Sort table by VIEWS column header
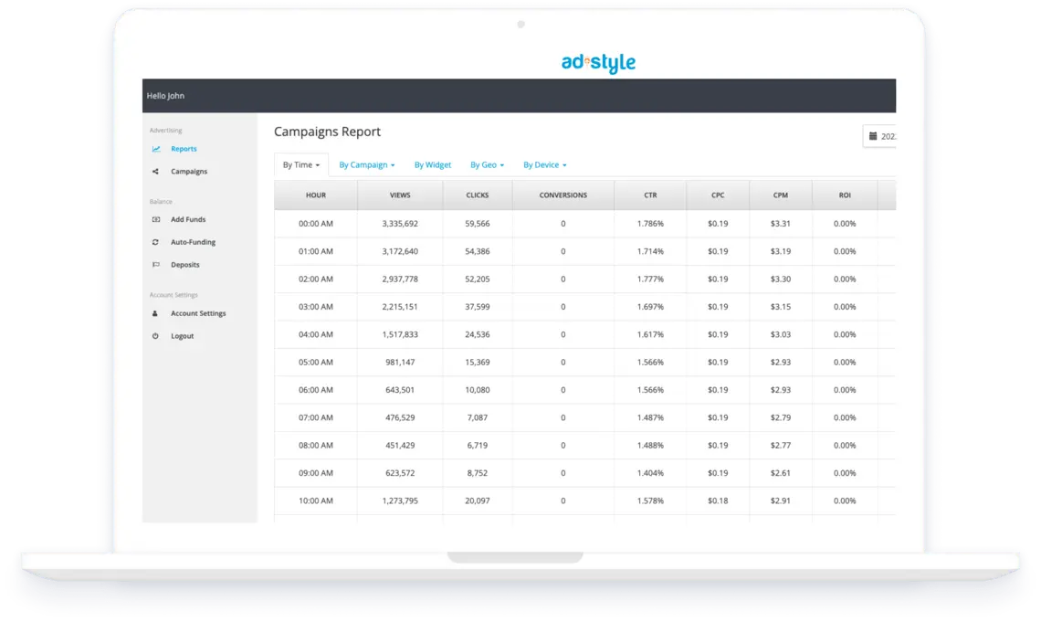Viewport: 1041px width, 622px height. tap(400, 195)
